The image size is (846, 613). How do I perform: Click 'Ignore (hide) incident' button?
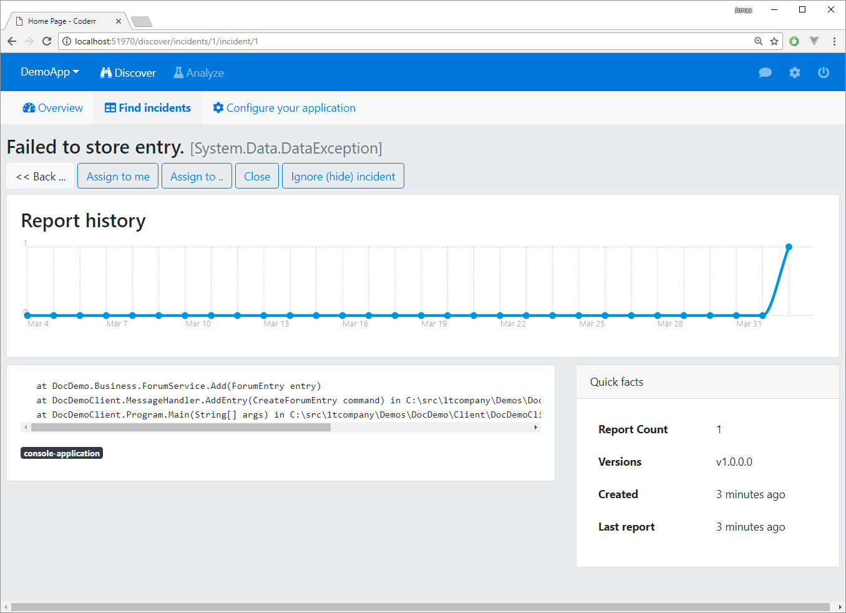[343, 177]
